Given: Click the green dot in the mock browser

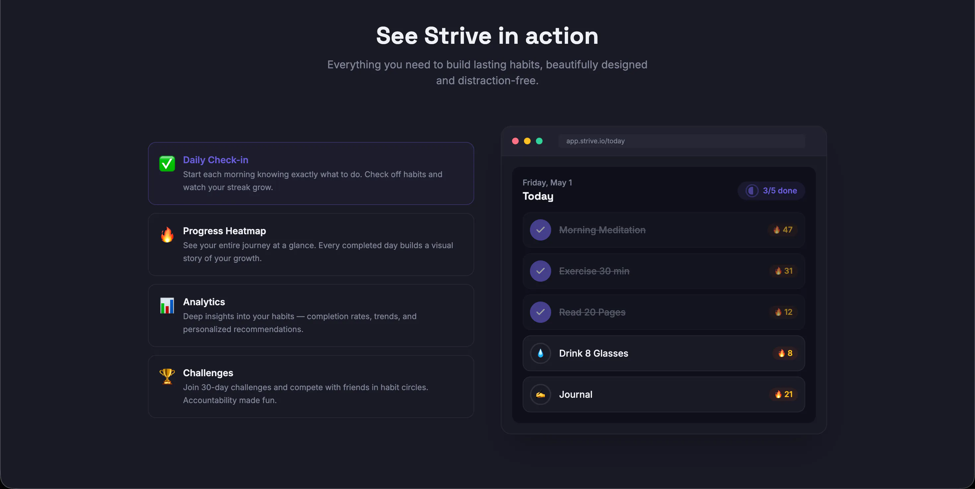Looking at the screenshot, I should tap(539, 141).
